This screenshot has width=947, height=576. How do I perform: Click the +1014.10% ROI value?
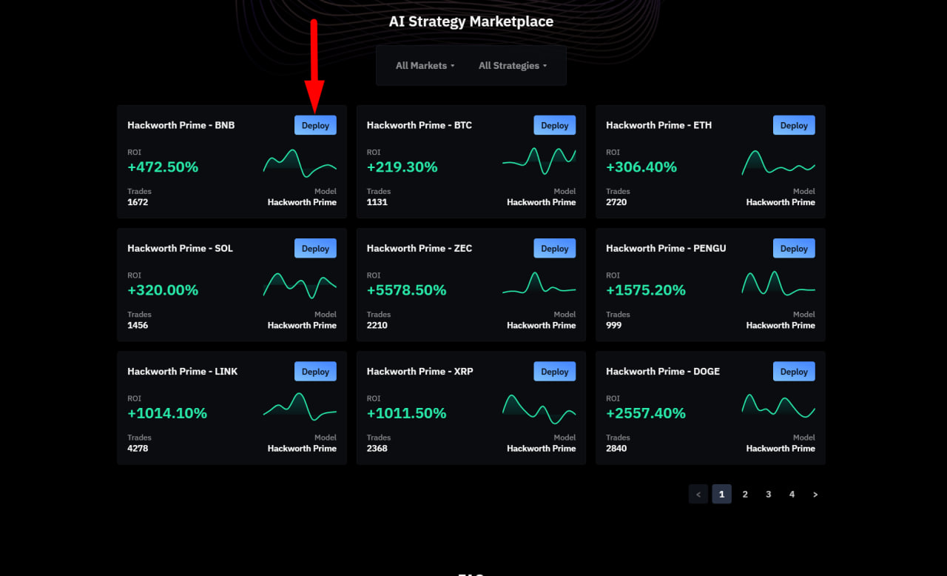(167, 413)
